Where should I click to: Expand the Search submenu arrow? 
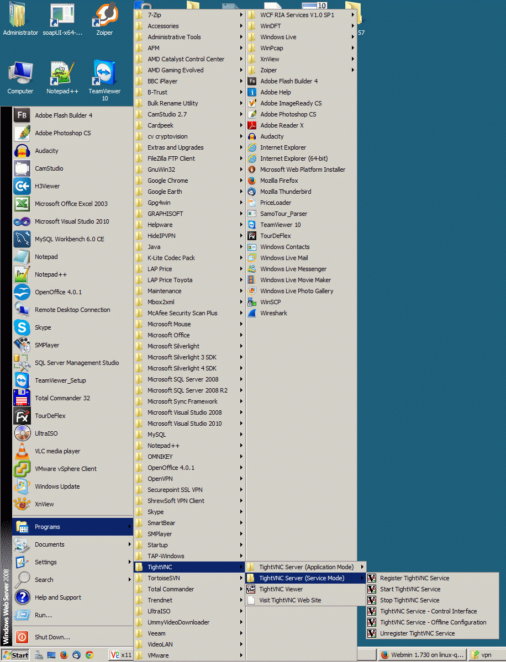click(x=129, y=580)
